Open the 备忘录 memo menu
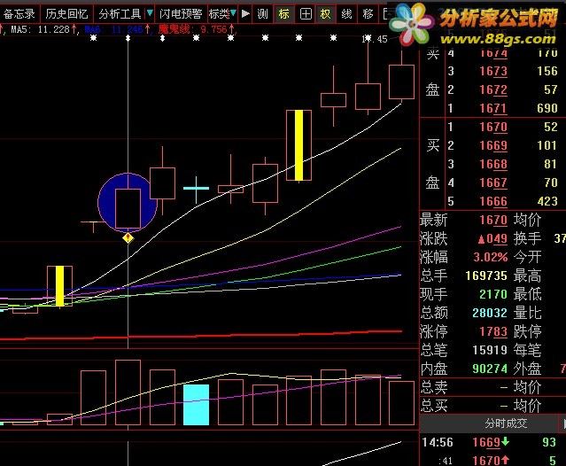 pyautogui.click(x=19, y=13)
